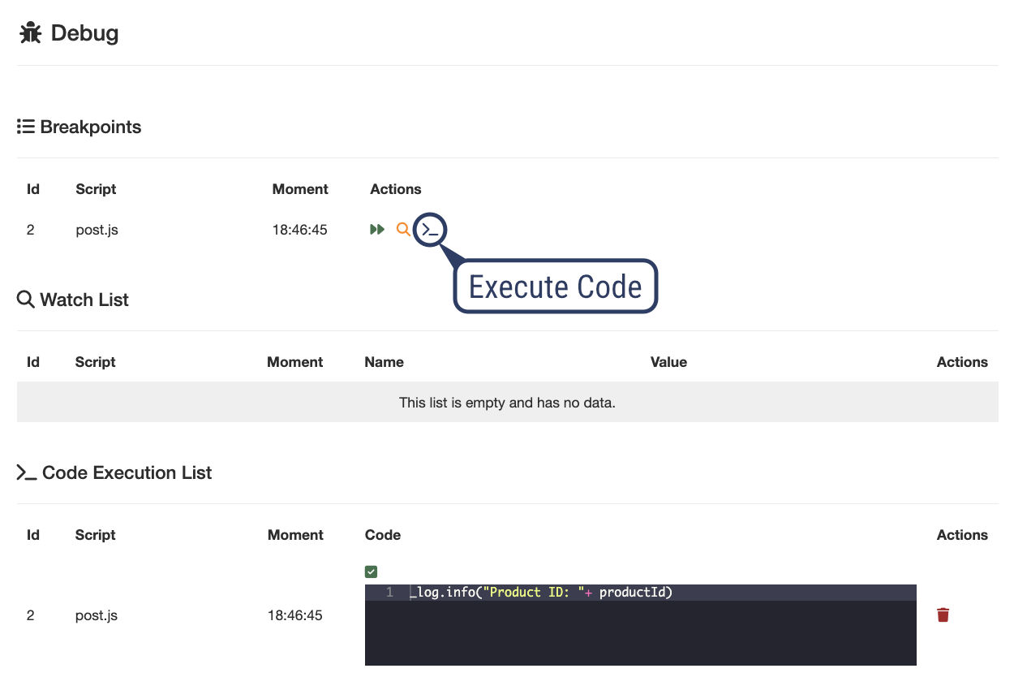Click 'This list is empty and has no data.'
This screenshot has width=1014, height=690.
[507, 402]
